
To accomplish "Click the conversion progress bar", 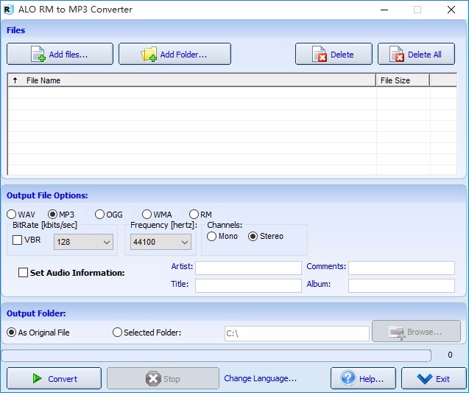I will [x=216, y=355].
